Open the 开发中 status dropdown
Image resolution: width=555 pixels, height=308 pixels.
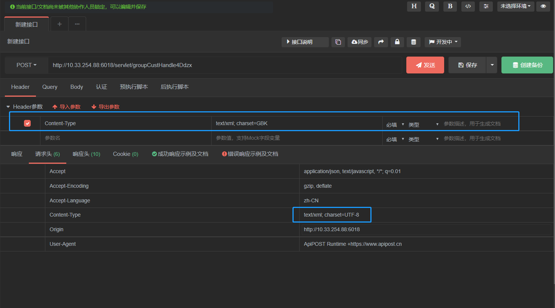[x=443, y=42]
